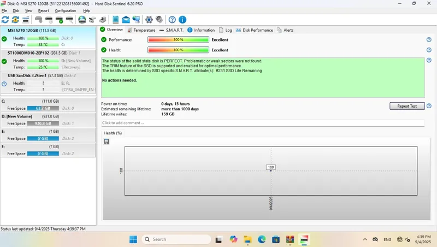Click the 'Click to add comment' field
Image resolution: width=437 pixels, height=247 pixels.
coord(262,123)
